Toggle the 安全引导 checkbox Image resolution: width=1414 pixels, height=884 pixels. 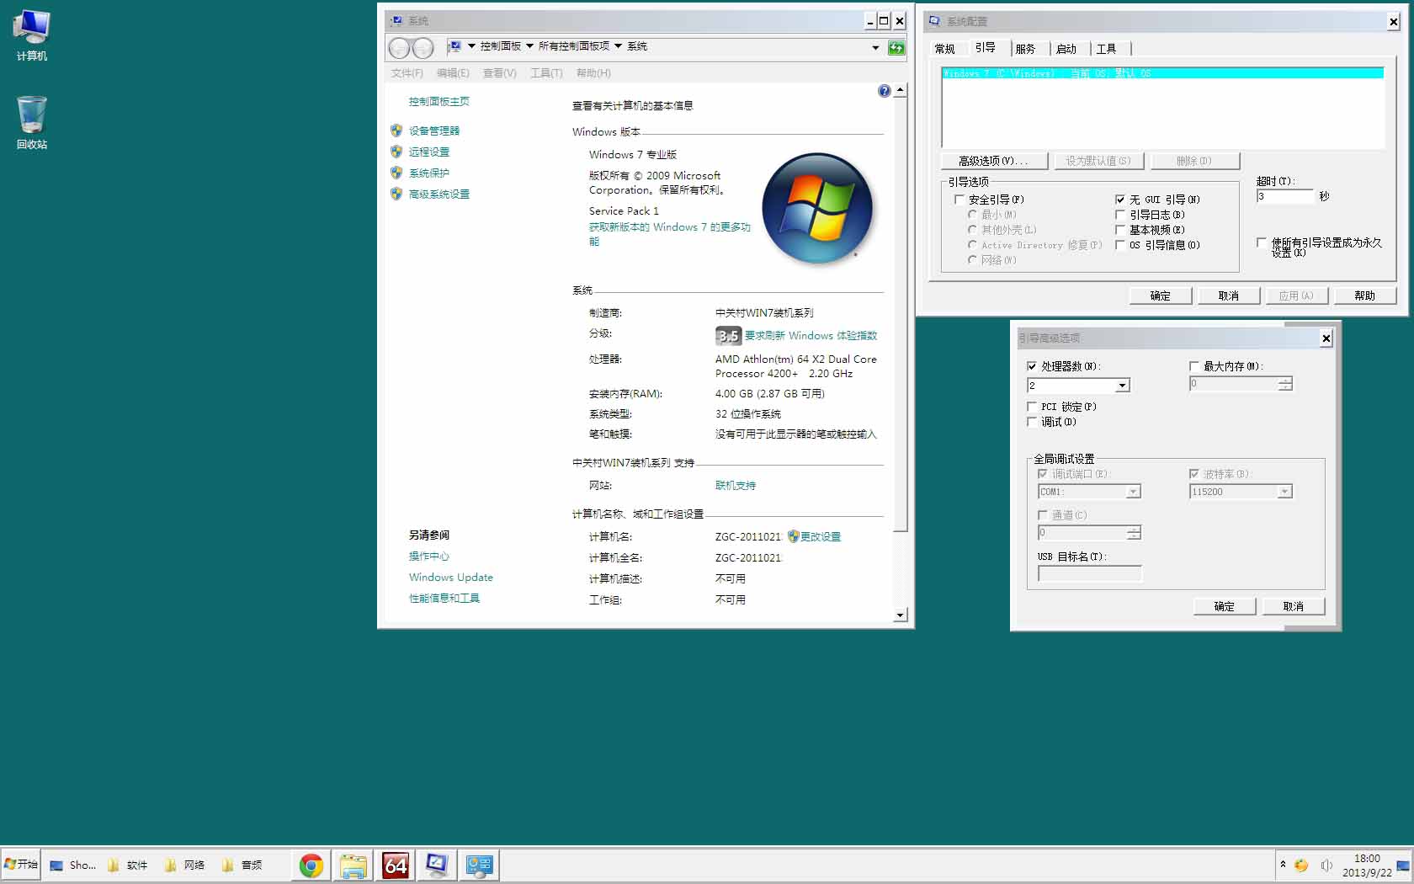pyautogui.click(x=959, y=200)
